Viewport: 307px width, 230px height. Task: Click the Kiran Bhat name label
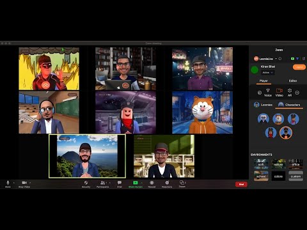point(268,66)
